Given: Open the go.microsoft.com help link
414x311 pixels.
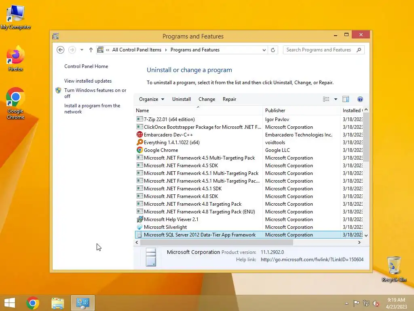Looking at the screenshot, I should coord(312,260).
